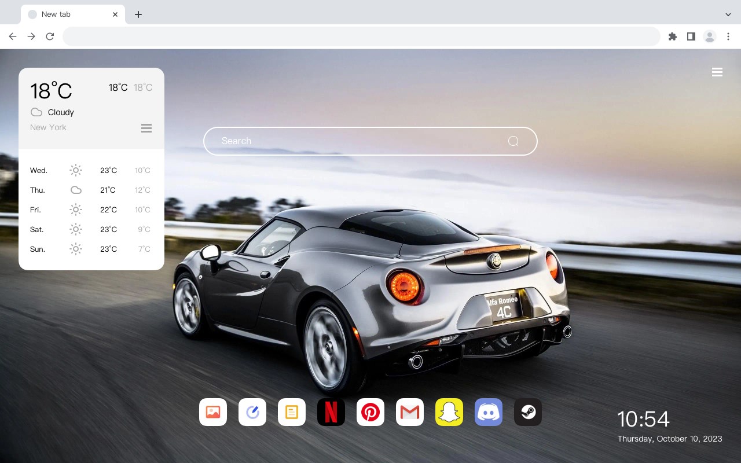The height and width of the screenshot is (463, 741).
Task: Expand the tab search chevron
Action: click(x=728, y=14)
